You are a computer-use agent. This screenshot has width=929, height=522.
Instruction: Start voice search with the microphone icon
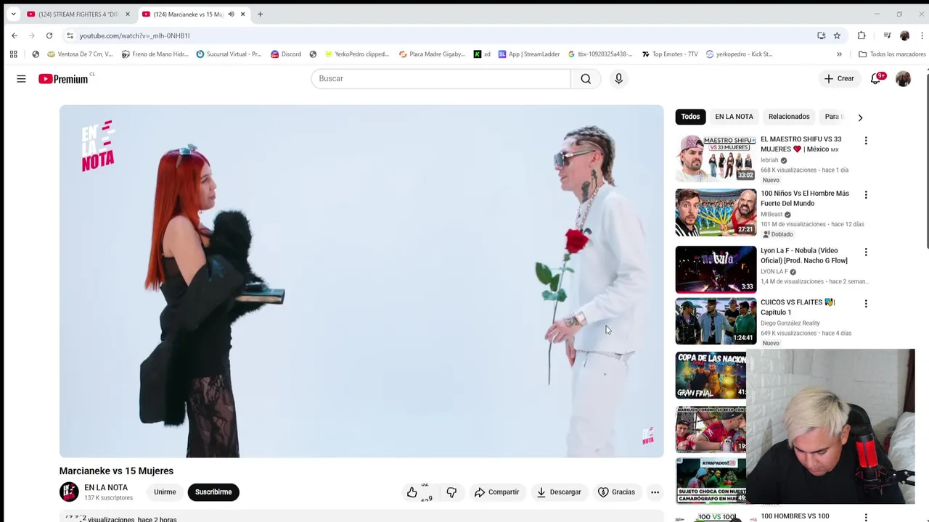(x=618, y=78)
